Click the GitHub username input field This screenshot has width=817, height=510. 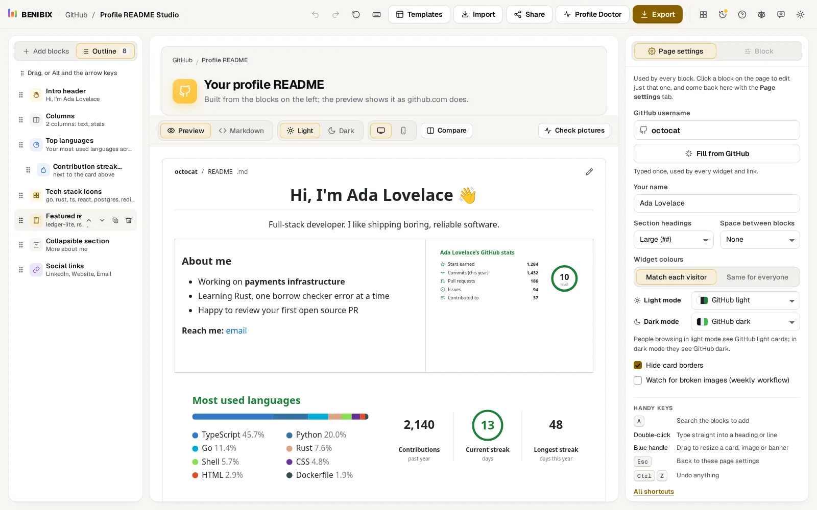tap(717, 130)
